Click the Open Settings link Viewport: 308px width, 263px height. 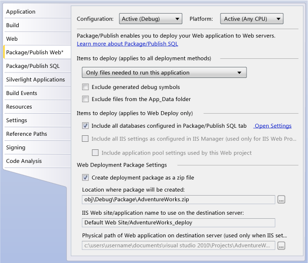point(273,126)
